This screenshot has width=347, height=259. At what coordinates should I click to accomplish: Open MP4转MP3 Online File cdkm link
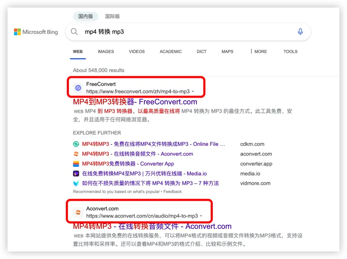[154, 144]
